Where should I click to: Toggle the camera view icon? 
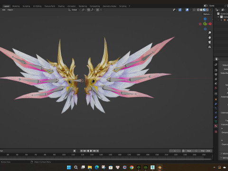click(209, 42)
